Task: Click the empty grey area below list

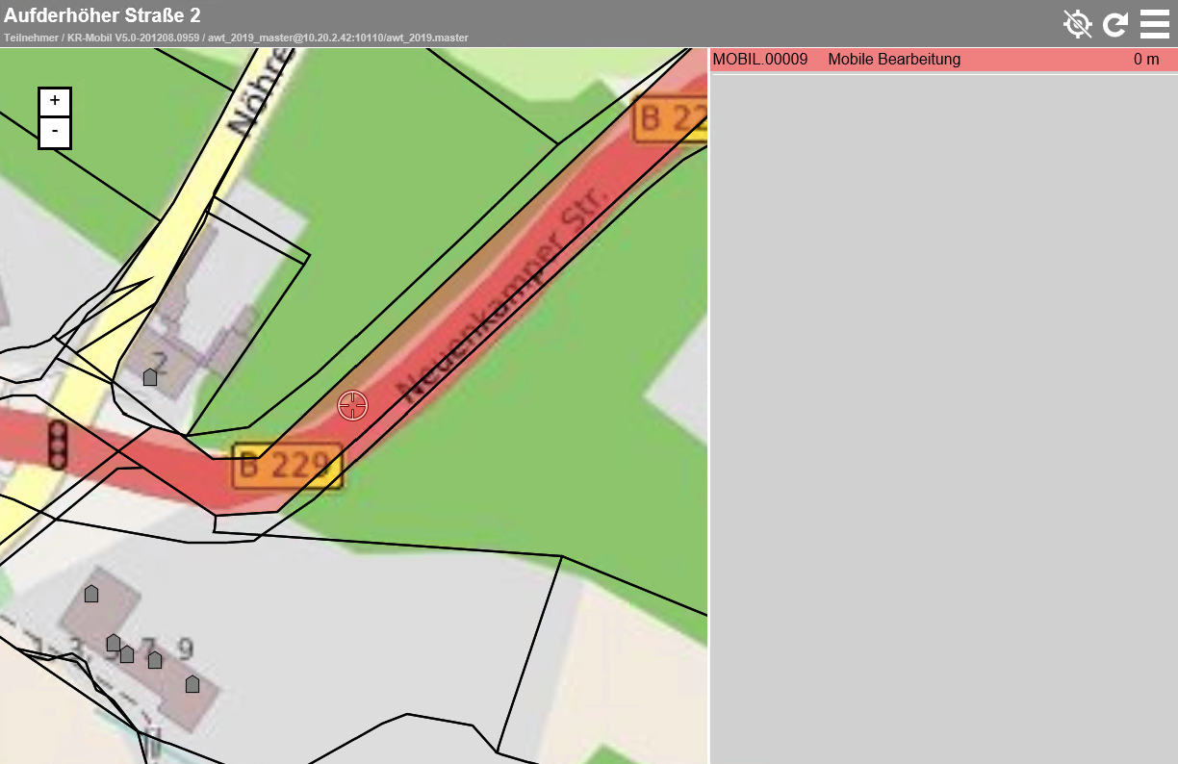Action: pos(943,414)
